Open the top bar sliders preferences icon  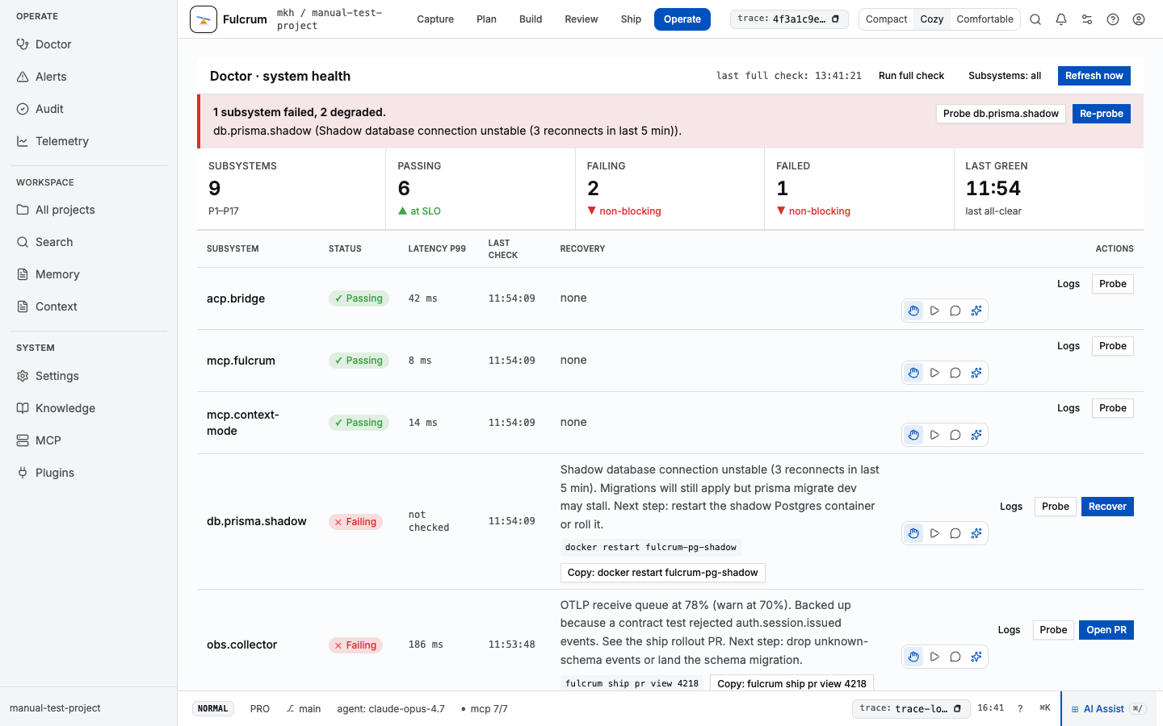pyautogui.click(x=1087, y=19)
